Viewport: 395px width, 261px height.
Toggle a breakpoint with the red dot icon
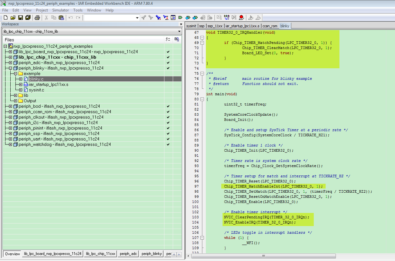coord(241,18)
